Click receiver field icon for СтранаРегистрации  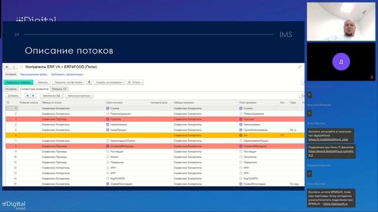tap(240, 184)
